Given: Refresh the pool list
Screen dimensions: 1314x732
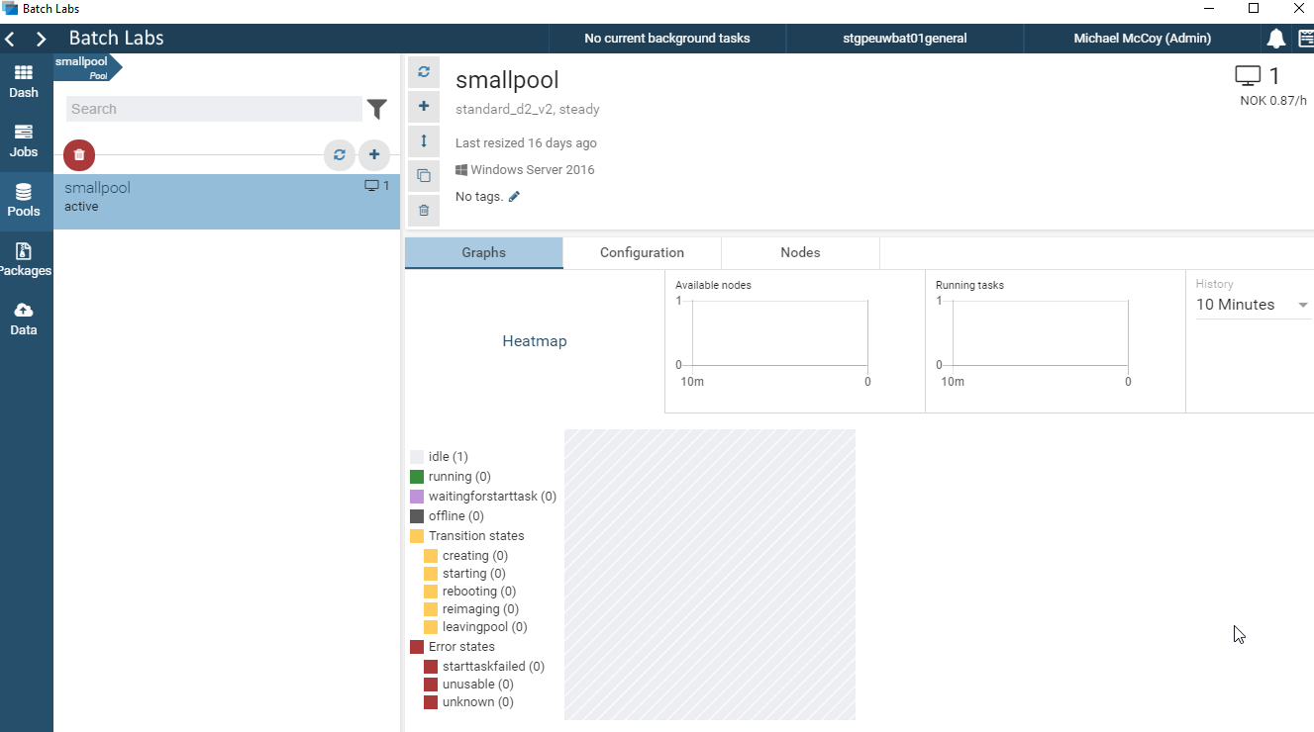Looking at the screenshot, I should coord(339,154).
